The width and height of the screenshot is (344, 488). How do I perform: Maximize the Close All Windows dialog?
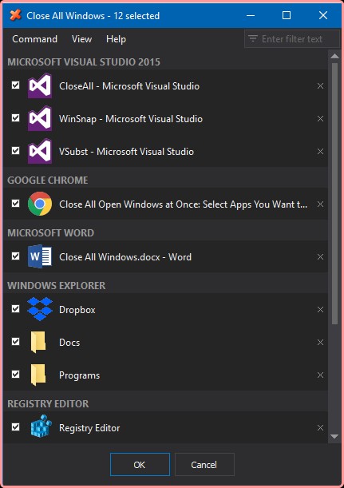point(287,15)
